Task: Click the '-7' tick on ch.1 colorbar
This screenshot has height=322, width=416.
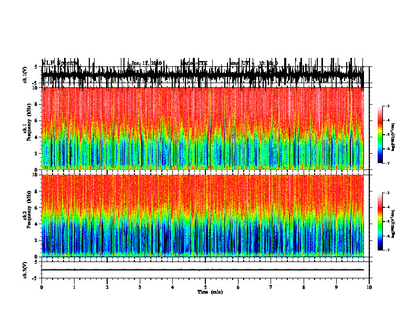Action: tap(387, 163)
